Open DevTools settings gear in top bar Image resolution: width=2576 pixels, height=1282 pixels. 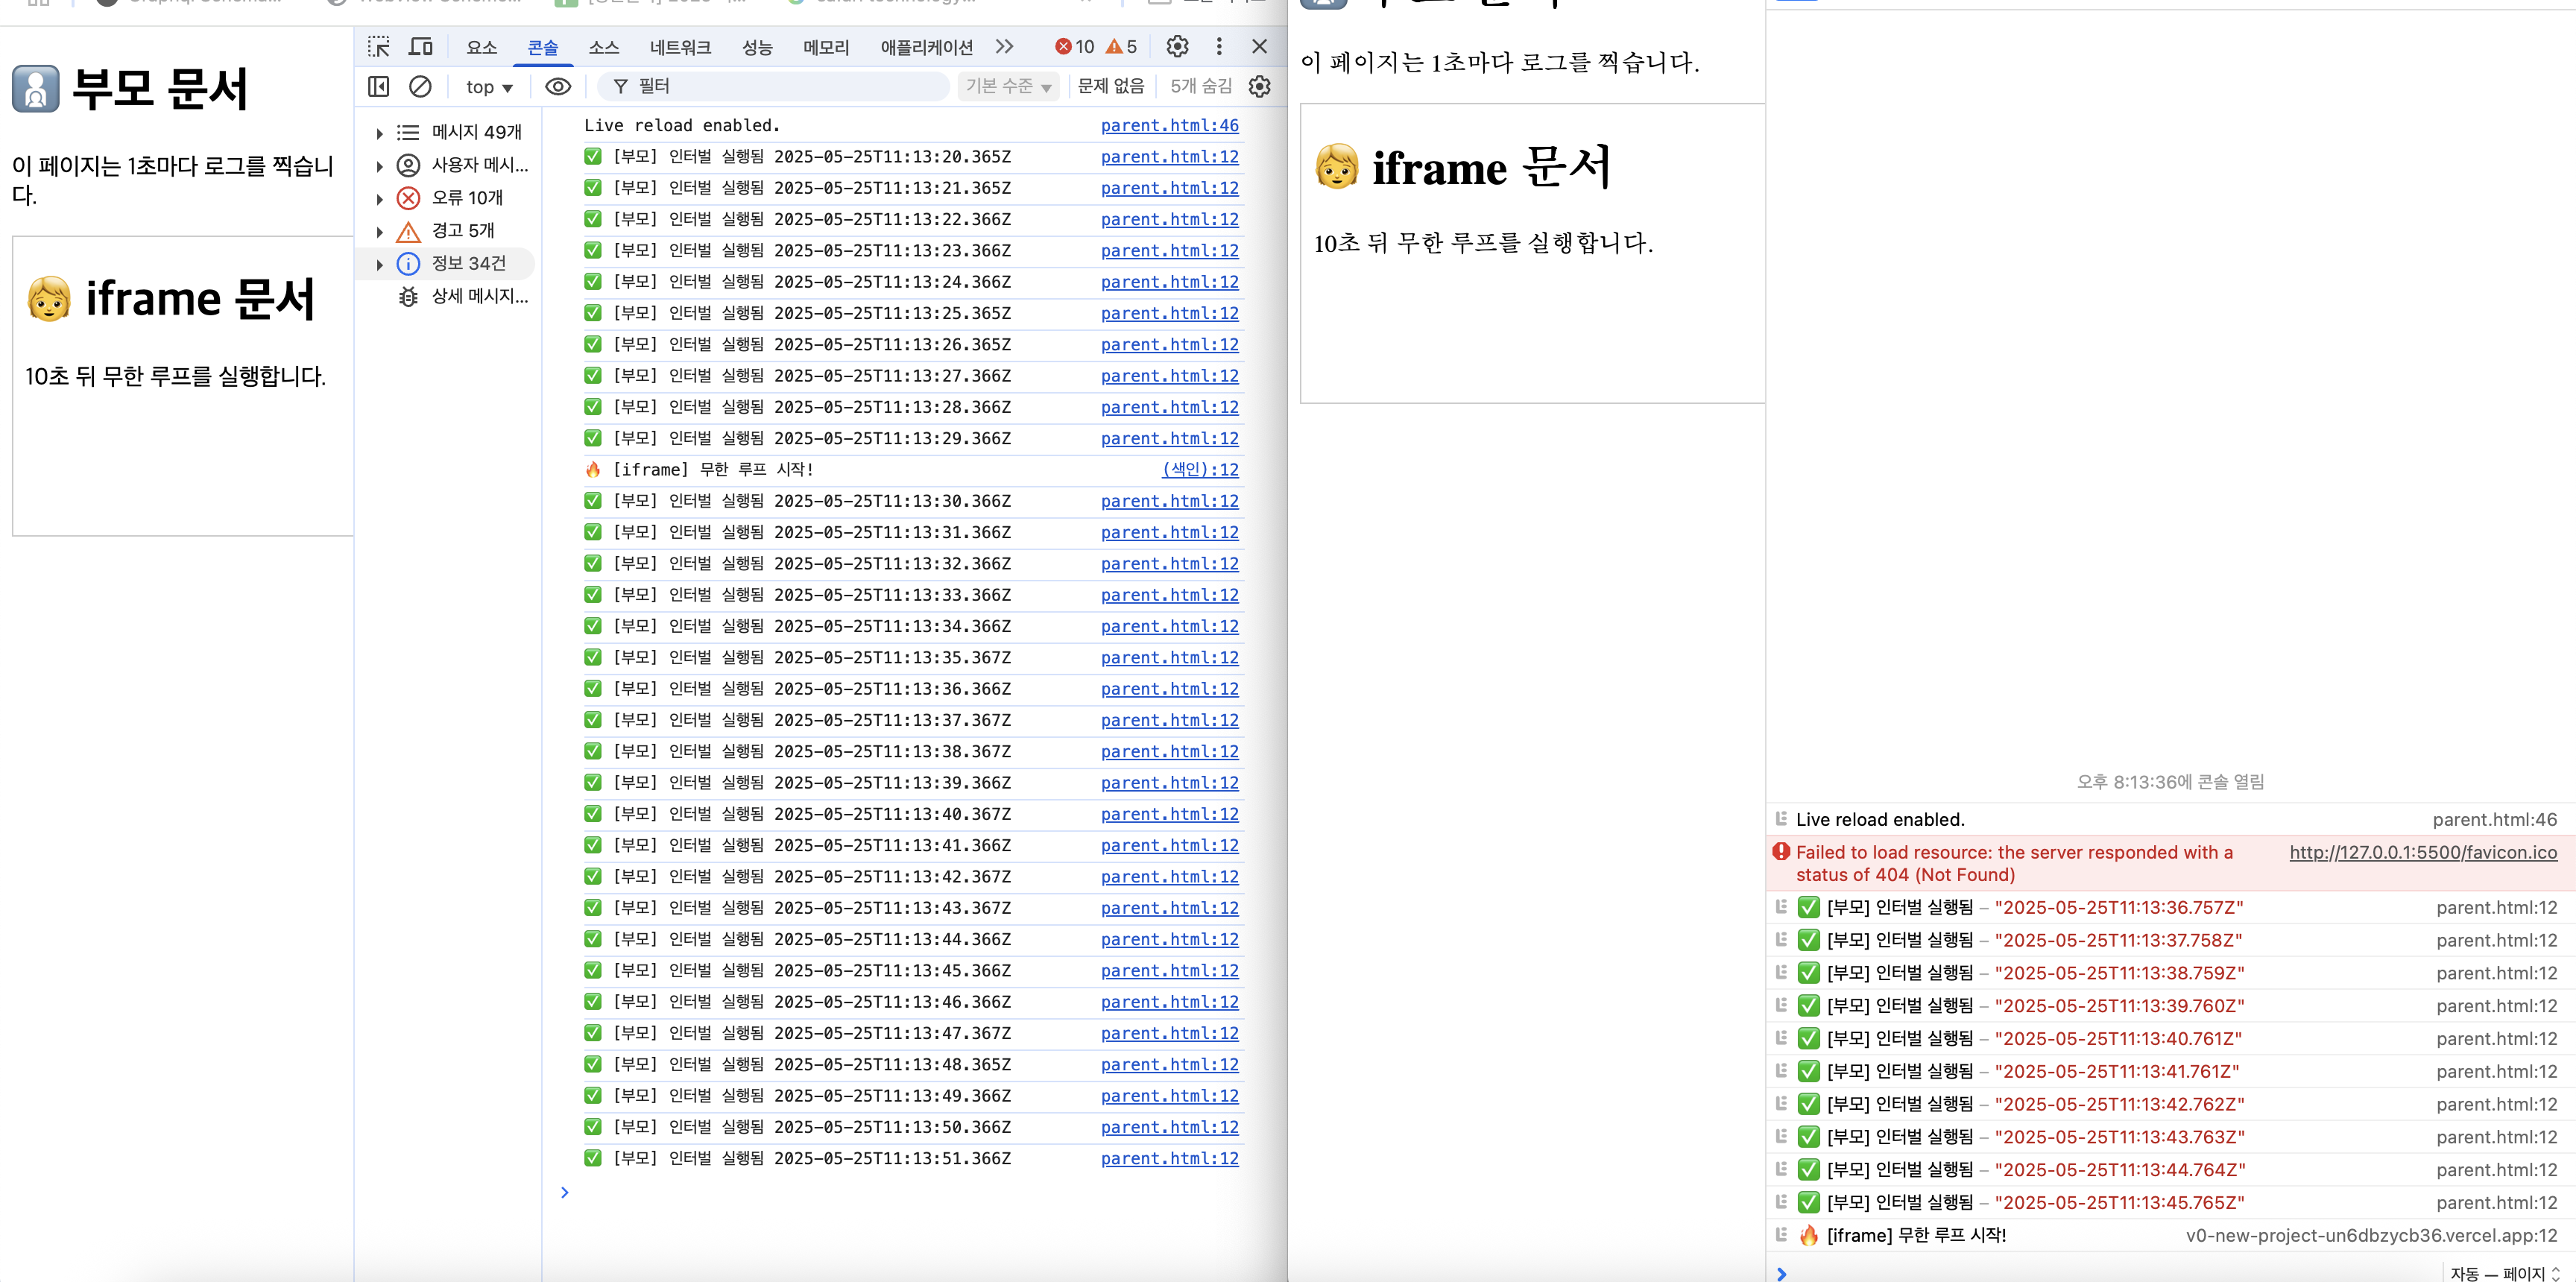pyautogui.click(x=1177, y=47)
